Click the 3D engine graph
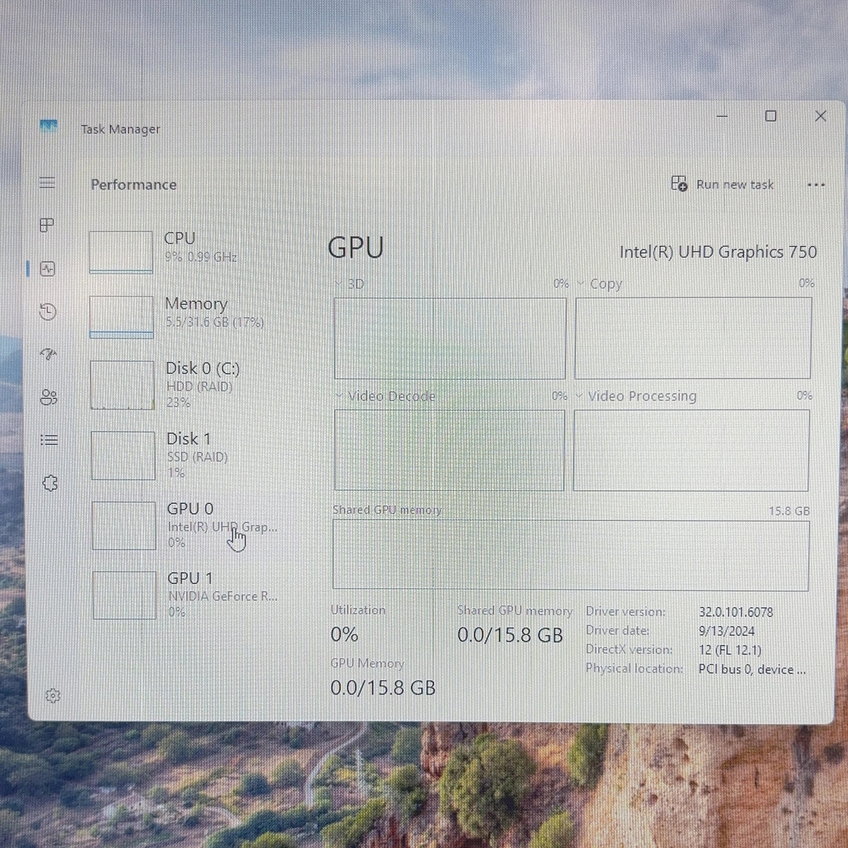848x848 pixels. point(450,338)
